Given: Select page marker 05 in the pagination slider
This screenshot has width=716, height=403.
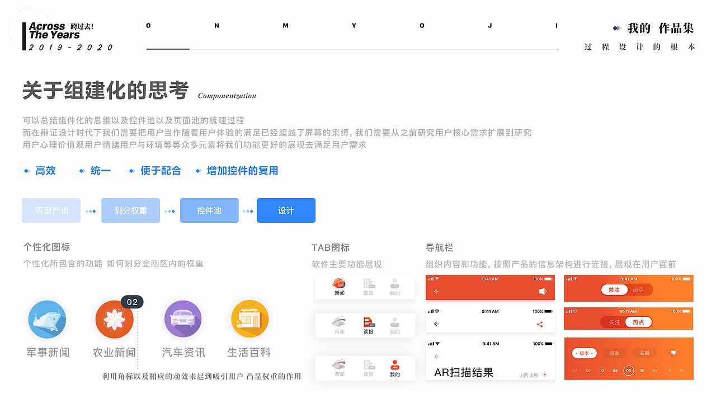Looking at the screenshot, I should coord(629,371).
